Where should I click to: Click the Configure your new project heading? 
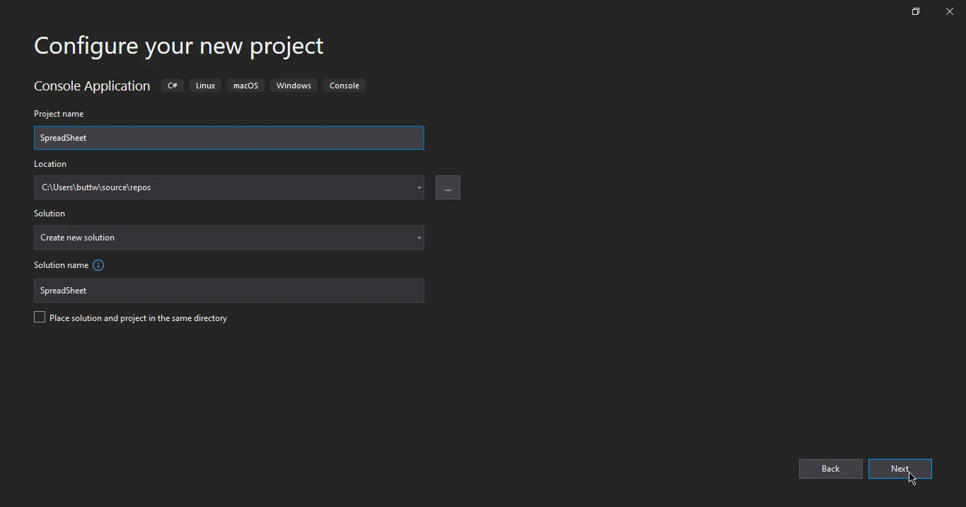[x=178, y=46]
